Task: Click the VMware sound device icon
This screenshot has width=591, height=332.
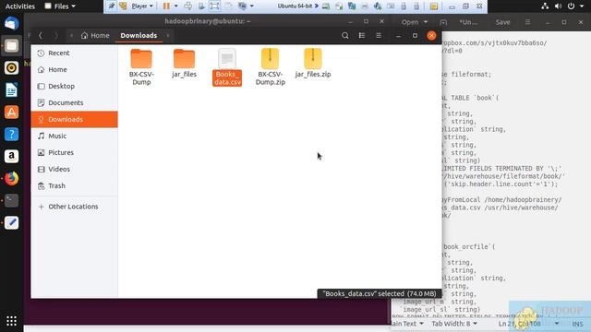Action: 378,6
